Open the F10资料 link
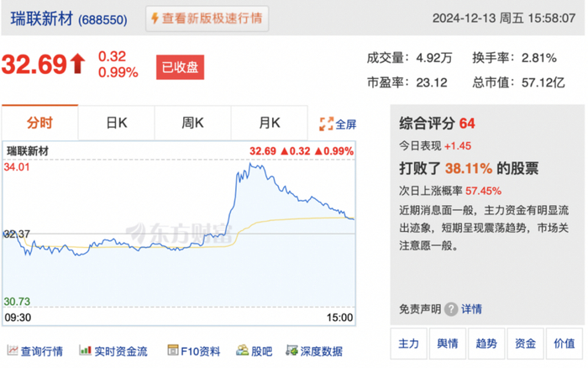 click(x=200, y=351)
